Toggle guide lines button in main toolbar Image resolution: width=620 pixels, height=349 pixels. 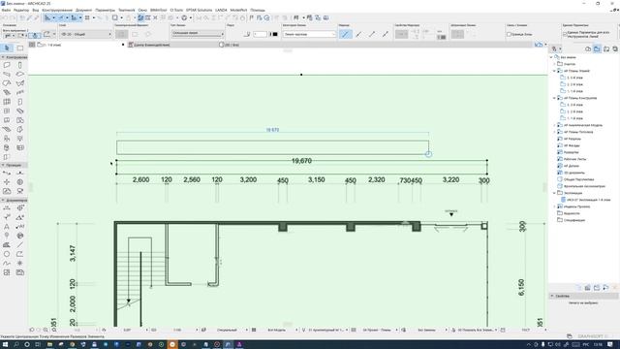click(48, 17)
